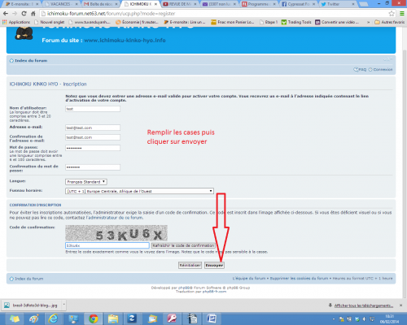Click the taskbar clock showing date
The image size is (407, 325).
(389, 319)
